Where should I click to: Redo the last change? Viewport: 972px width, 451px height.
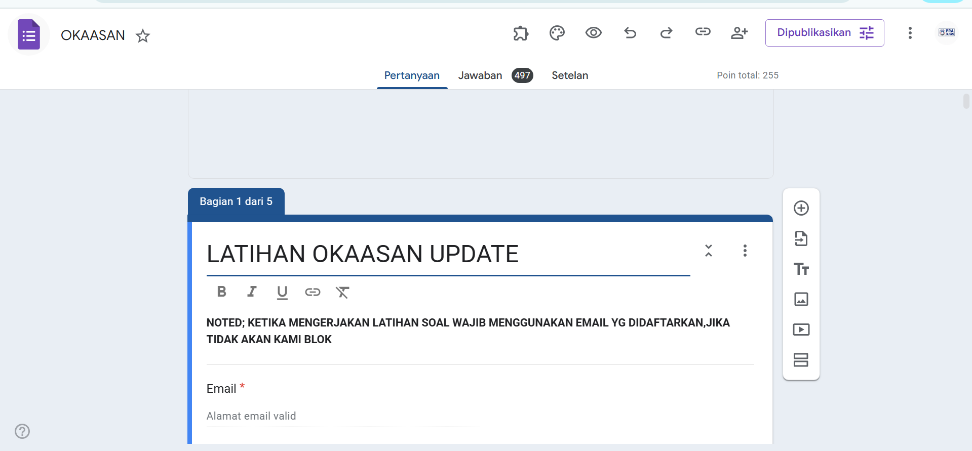[666, 33]
